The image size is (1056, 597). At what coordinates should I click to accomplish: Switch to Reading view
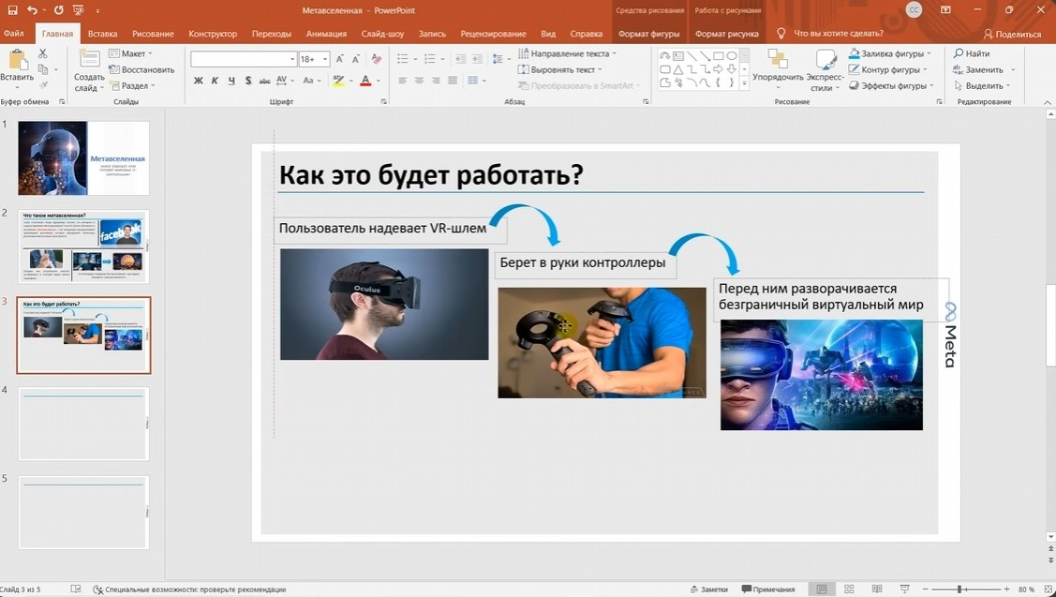pyautogui.click(x=877, y=589)
